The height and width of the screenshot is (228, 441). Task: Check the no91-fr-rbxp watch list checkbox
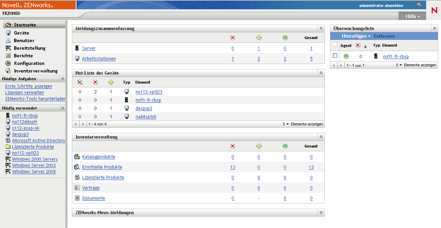click(x=335, y=56)
